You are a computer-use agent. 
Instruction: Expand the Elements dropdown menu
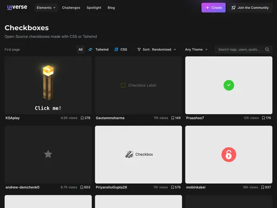46,8
